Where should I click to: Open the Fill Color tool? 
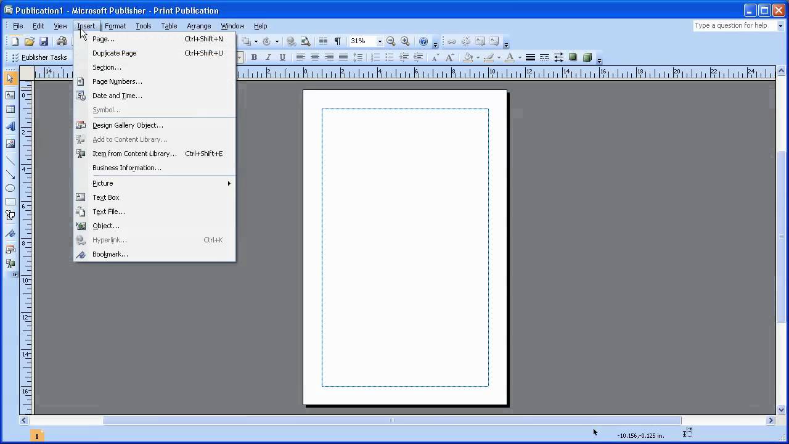[x=468, y=57]
